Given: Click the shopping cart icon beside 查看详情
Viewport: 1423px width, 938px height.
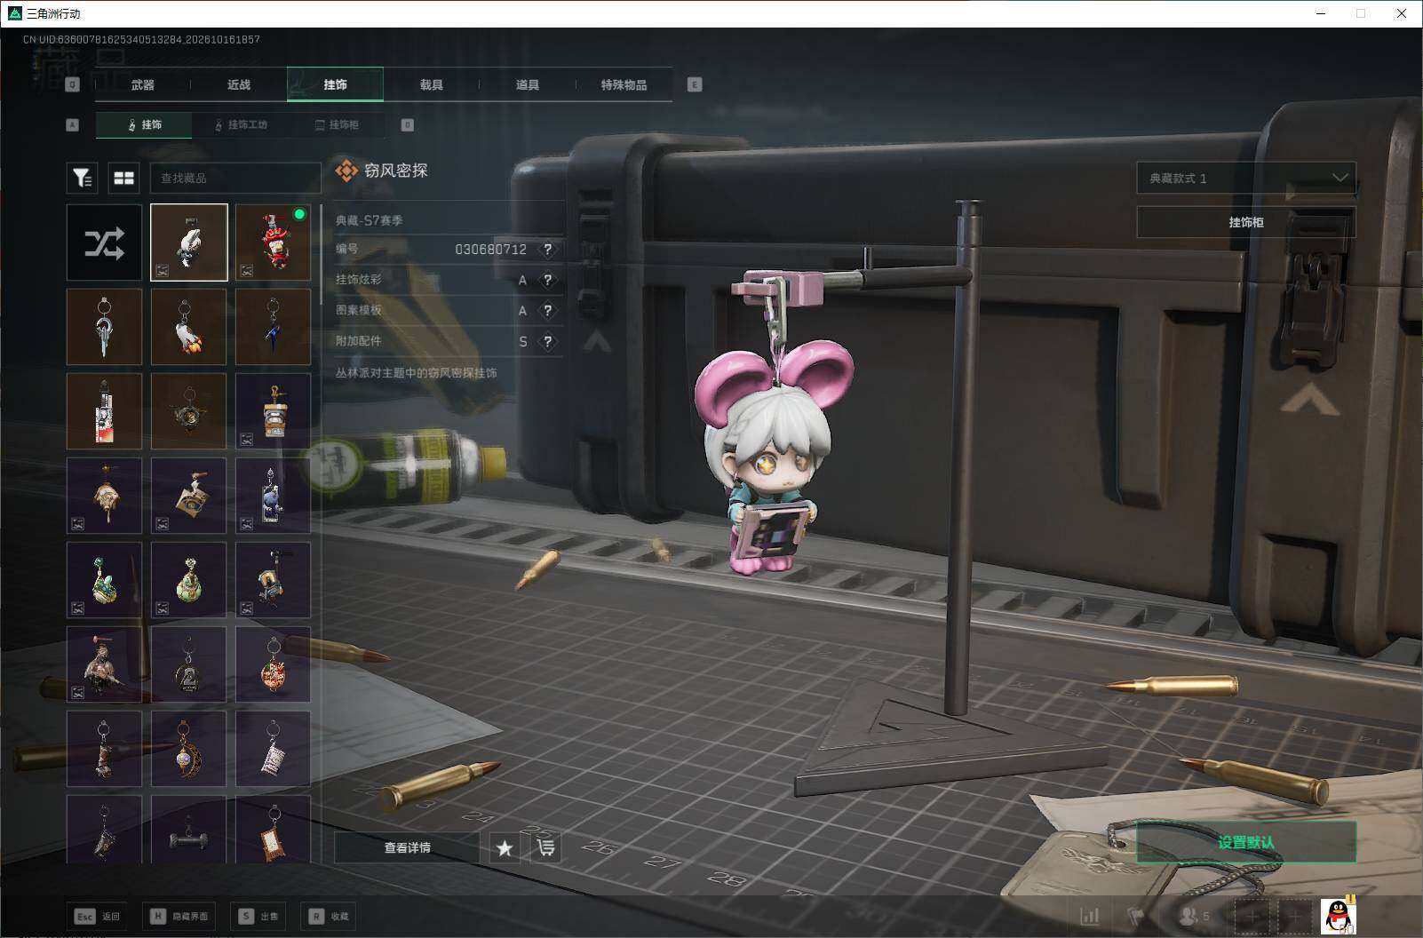Looking at the screenshot, I should pyautogui.click(x=546, y=847).
